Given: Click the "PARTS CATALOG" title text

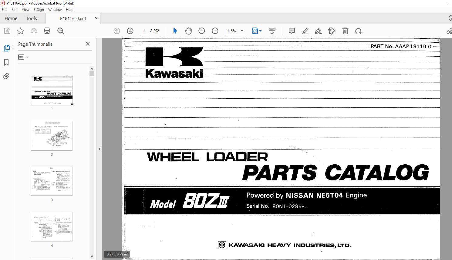Looking at the screenshot, I should [336, 173].
